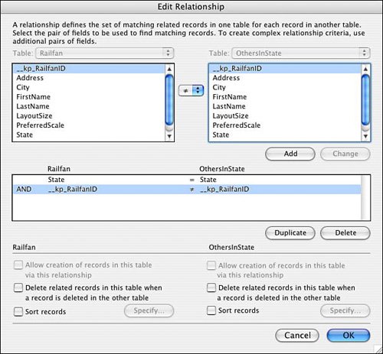Open the Railfan table dropdown
The height and width of the screenshot is (354, 383).
pyautogui.click(x=105, y=53)
